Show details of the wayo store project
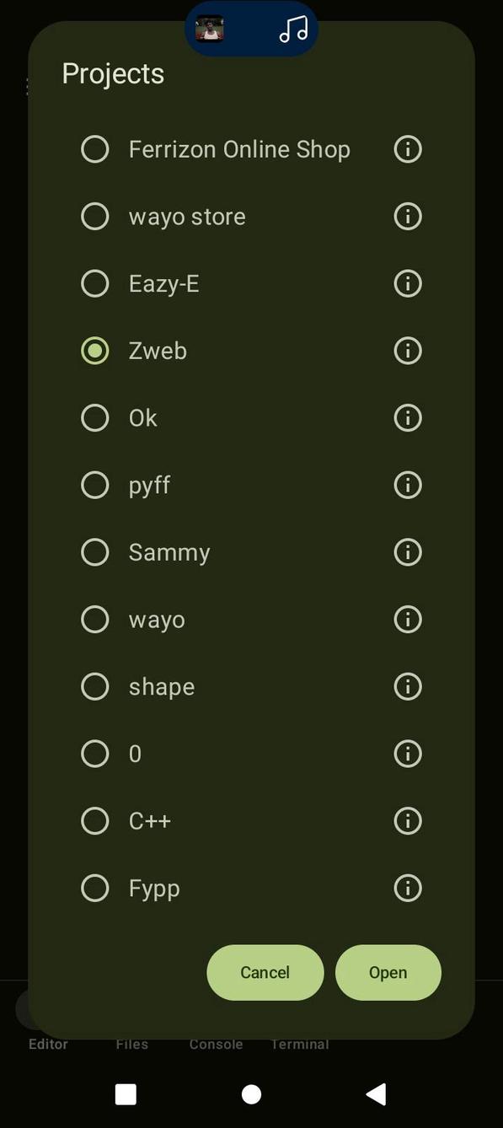The width and height of the screenshot is (503, 1128). (407, 216)
